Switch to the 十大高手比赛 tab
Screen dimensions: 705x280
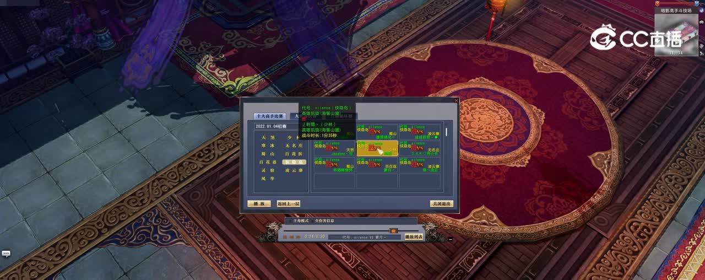coord(270,116)
